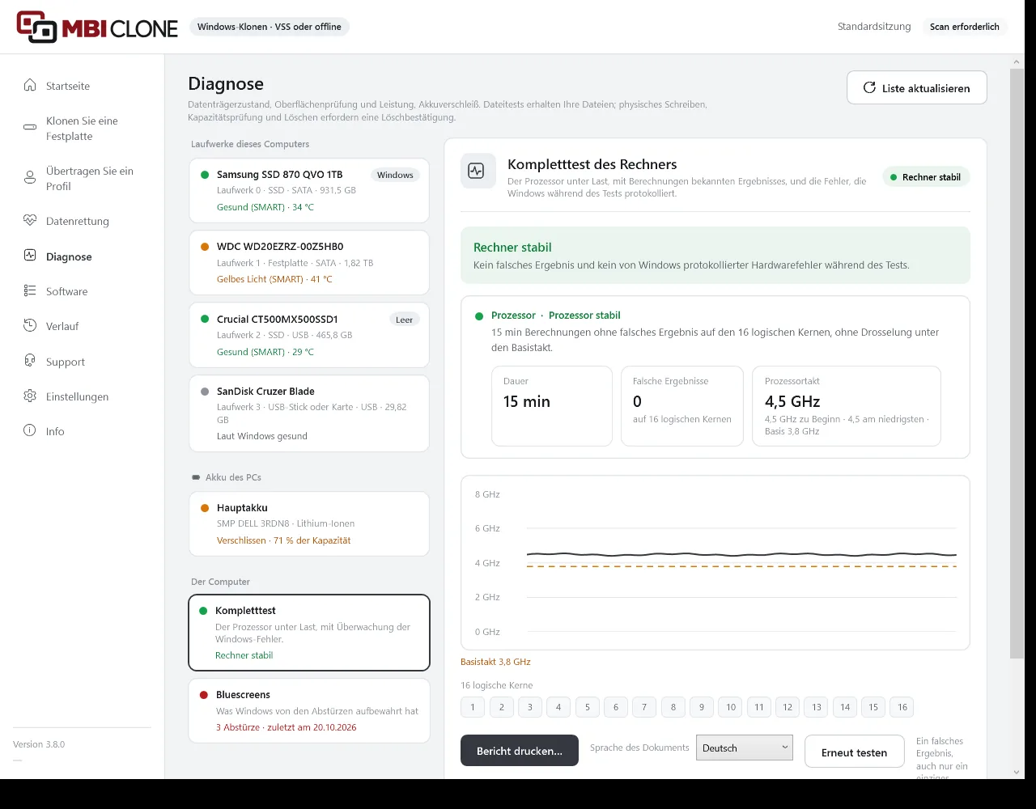Click the Startseite home icon

pos(30,86)
